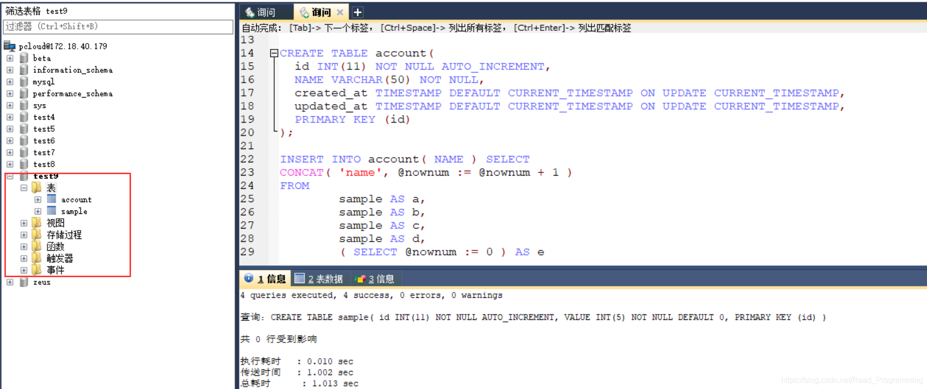This screenshot has height=389, width=927.
Task: Click the test6 database icon
Action: pos(24,140)
